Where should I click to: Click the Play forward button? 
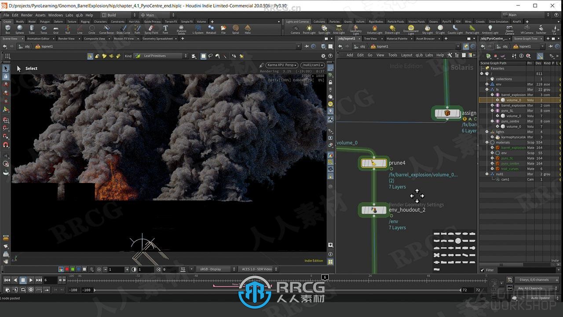point(31,280)
